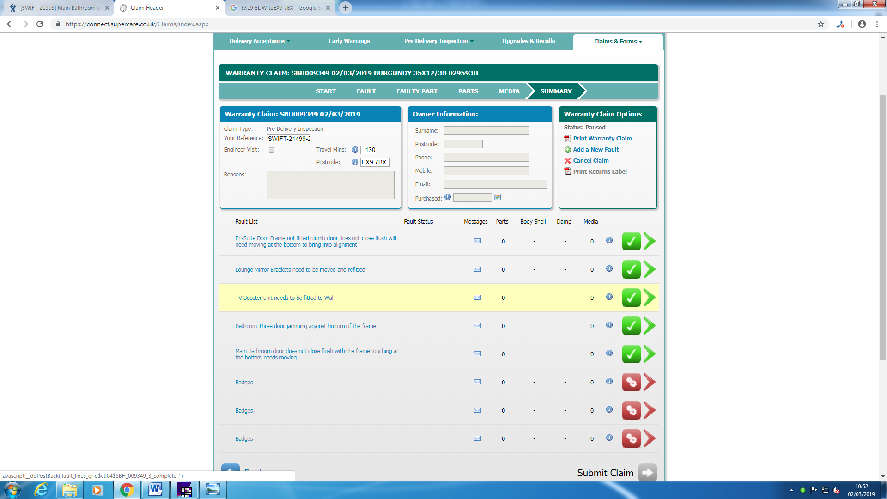The height and width of the screenshot is (499, 887).
Task: Switch to the MEDIA step tab
Action: pyautogui.click(x=509, y=91)
